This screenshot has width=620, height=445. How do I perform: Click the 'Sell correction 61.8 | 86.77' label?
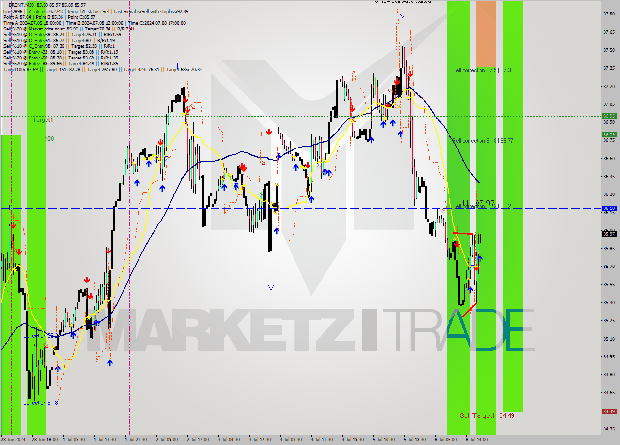pyautogui.click(x=483, y=141)
